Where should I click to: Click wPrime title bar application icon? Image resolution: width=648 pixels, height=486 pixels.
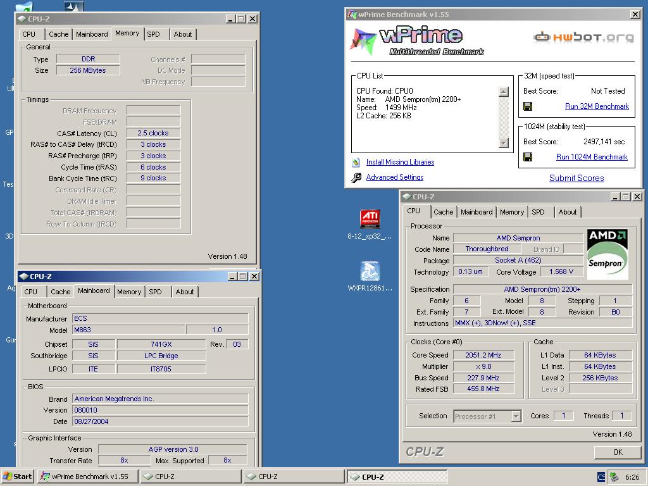pyautogui.click(x=352, y=15)
